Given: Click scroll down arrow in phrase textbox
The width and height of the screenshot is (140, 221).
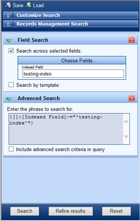Looking at the screenshot, I should [126, 136].
